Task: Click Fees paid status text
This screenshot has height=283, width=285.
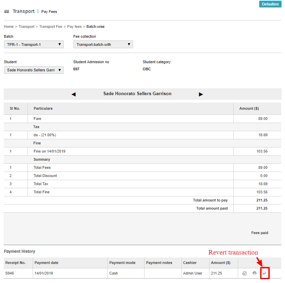Action: [260, 233]
